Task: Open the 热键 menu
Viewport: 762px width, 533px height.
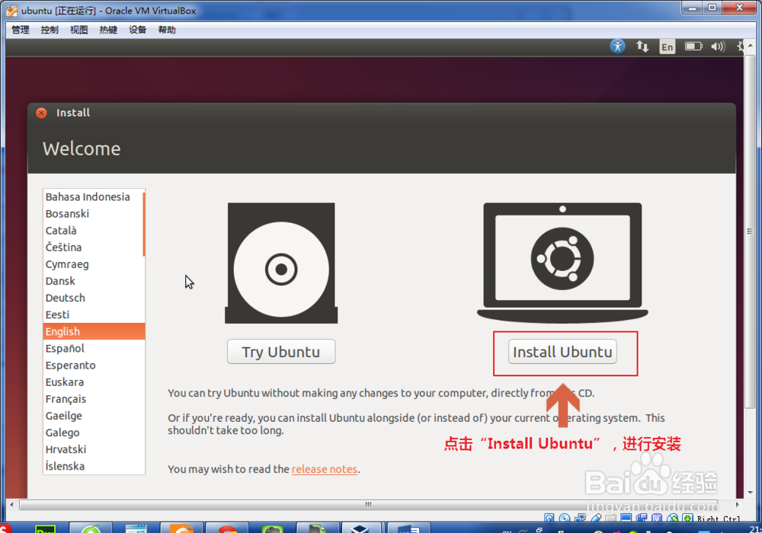Action: (108, 30)
